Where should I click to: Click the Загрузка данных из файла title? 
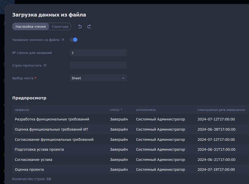tap(49, 15)
